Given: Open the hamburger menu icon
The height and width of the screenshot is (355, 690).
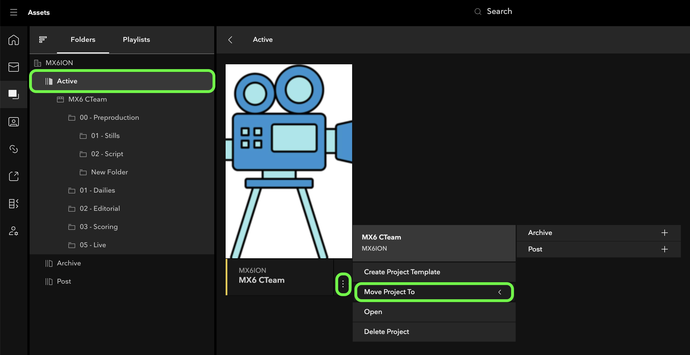Looking at the screenshot, I should pos(14,12).
